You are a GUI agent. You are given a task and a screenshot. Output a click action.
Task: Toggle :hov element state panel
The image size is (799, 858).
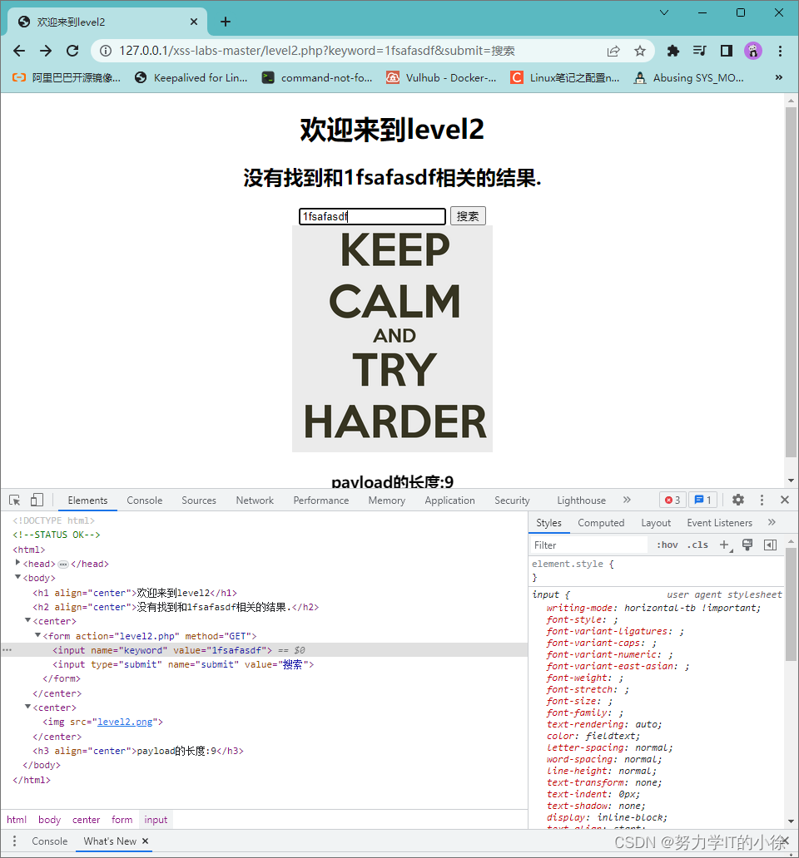click(x=667, y=545)
